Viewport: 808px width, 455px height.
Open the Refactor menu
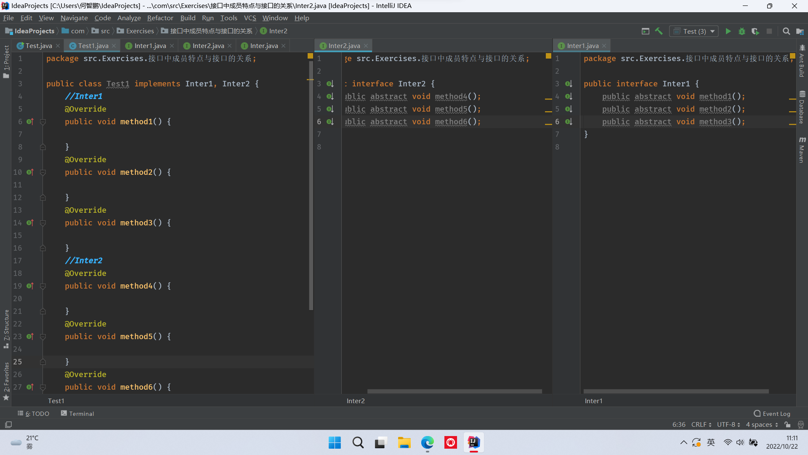(160, 18)
